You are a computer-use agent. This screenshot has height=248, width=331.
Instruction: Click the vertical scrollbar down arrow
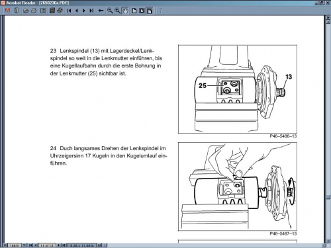(328, 241)
